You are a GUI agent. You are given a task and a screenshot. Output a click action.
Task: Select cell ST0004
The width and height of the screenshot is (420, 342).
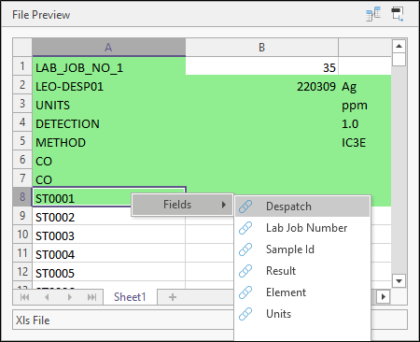(109, 254)
